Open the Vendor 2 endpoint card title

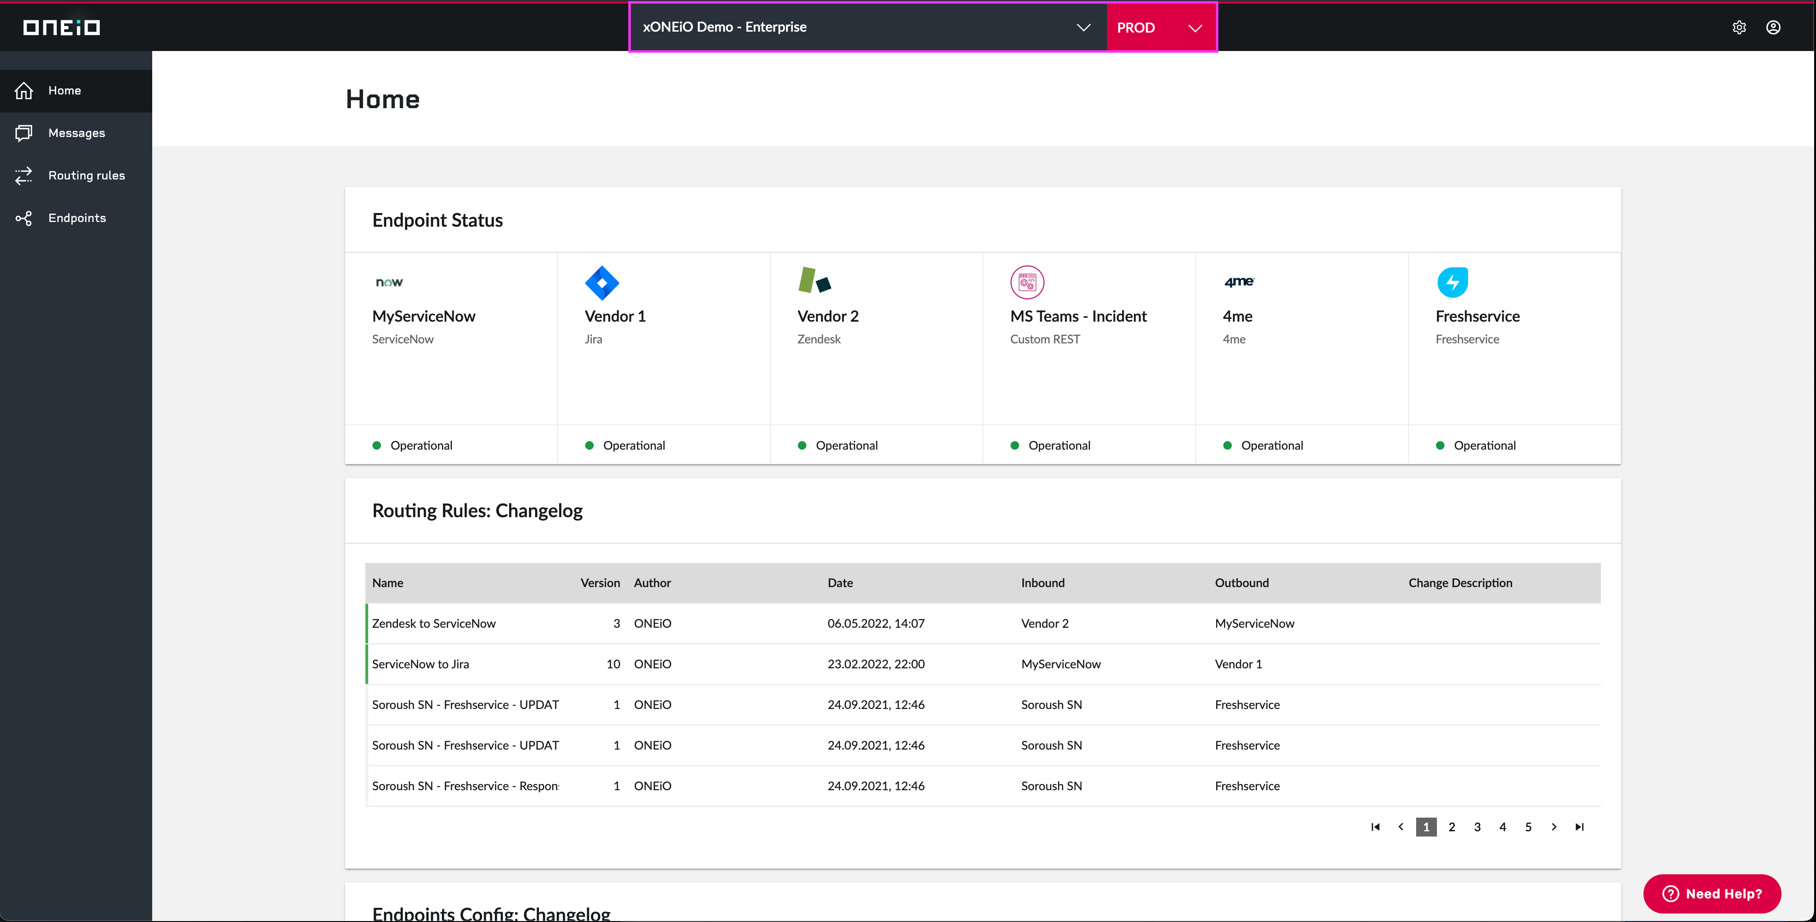[x=828, y=316]
